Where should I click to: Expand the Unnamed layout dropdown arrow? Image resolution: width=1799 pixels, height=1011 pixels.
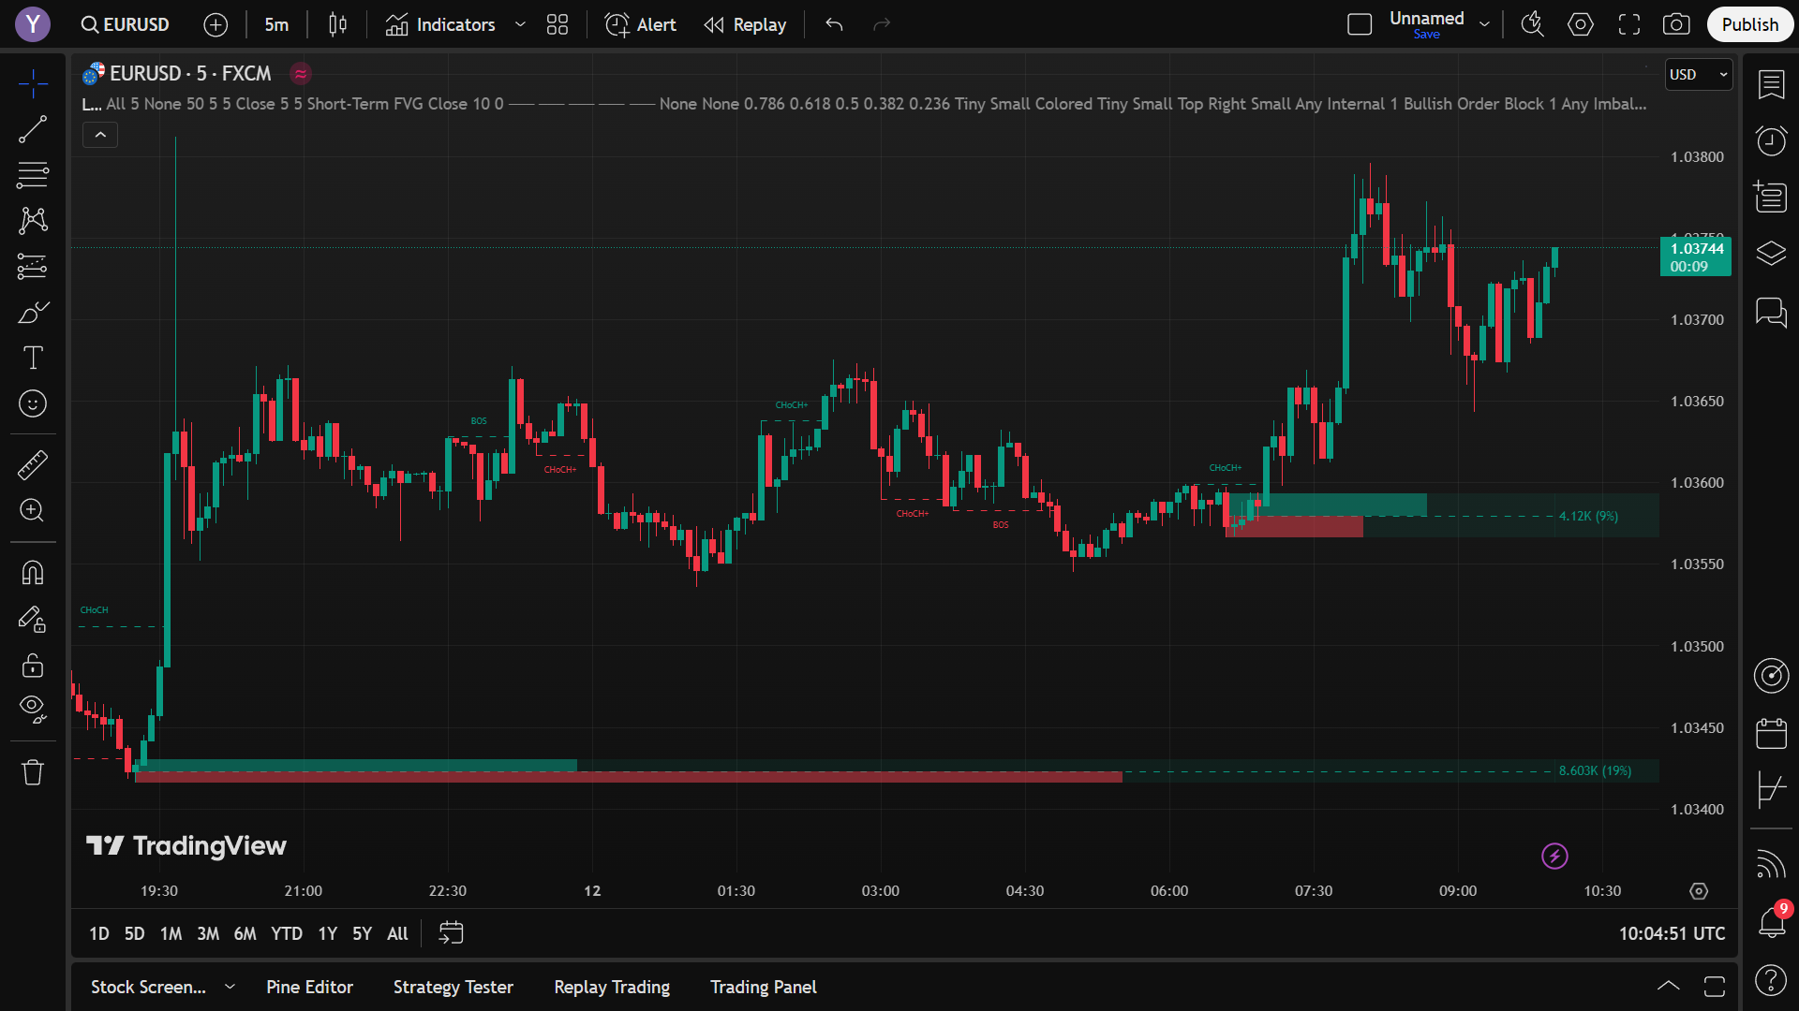[1484, 25]
